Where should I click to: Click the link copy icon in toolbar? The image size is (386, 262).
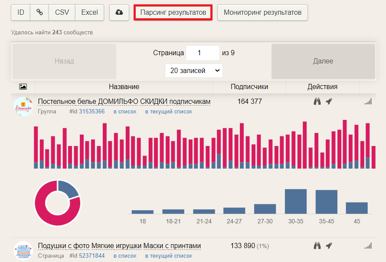tap(39, 13)
